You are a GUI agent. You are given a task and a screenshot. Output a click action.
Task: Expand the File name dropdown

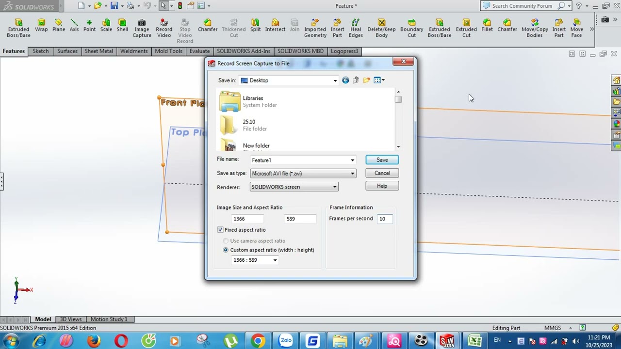coord(352,160)
